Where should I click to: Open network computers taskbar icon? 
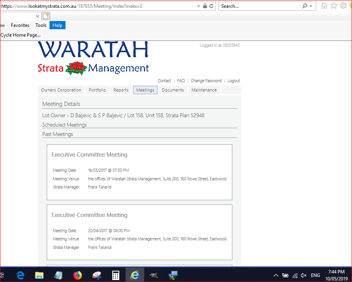pyautogui.click(x=173, y=275)
